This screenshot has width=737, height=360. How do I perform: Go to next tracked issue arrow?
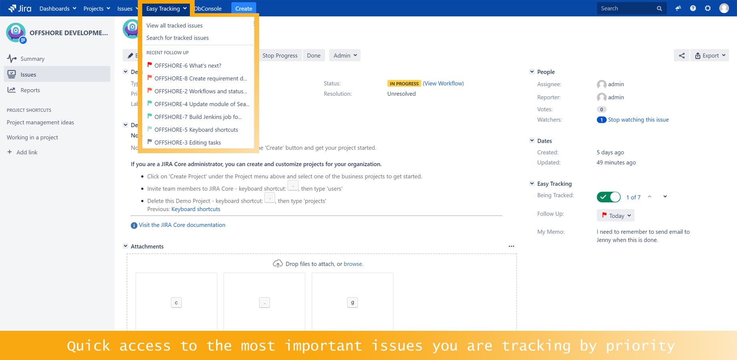[x=665, y=196]
